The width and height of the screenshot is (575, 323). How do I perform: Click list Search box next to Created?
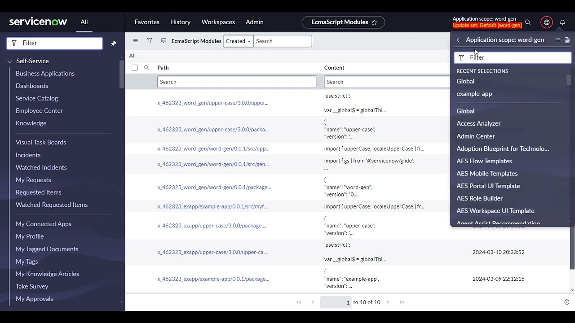(283, 41)
